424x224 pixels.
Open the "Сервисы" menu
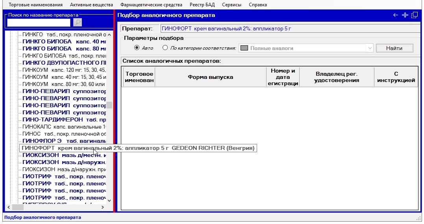click(x=231, y=5)
